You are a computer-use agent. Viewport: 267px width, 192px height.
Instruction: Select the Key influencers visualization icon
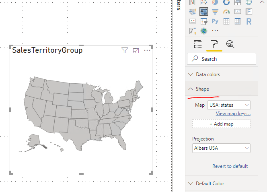pos(193,31)
